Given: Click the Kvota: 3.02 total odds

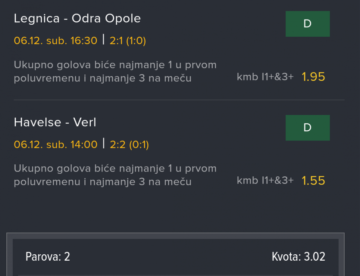Looking at the screenshot, I should (x=298, y=257).
